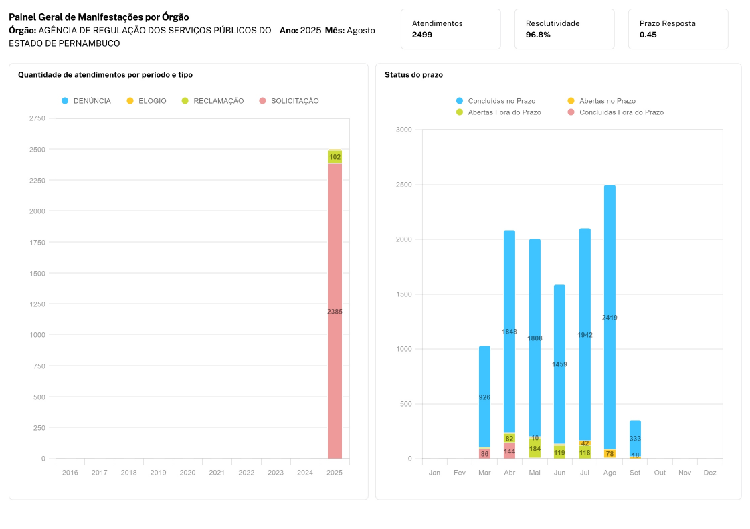Toggle the DENÚNCIA legend series

[86, 101]
